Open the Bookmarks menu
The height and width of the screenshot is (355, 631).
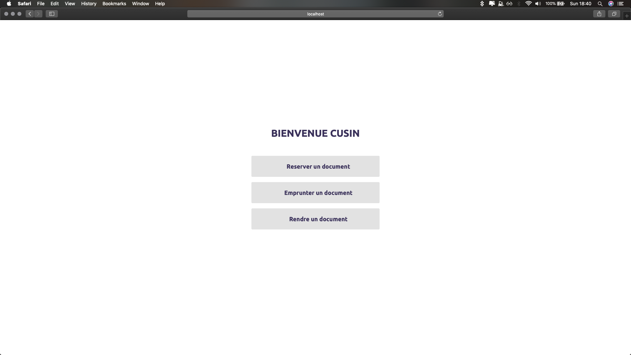tap(114, 4)
